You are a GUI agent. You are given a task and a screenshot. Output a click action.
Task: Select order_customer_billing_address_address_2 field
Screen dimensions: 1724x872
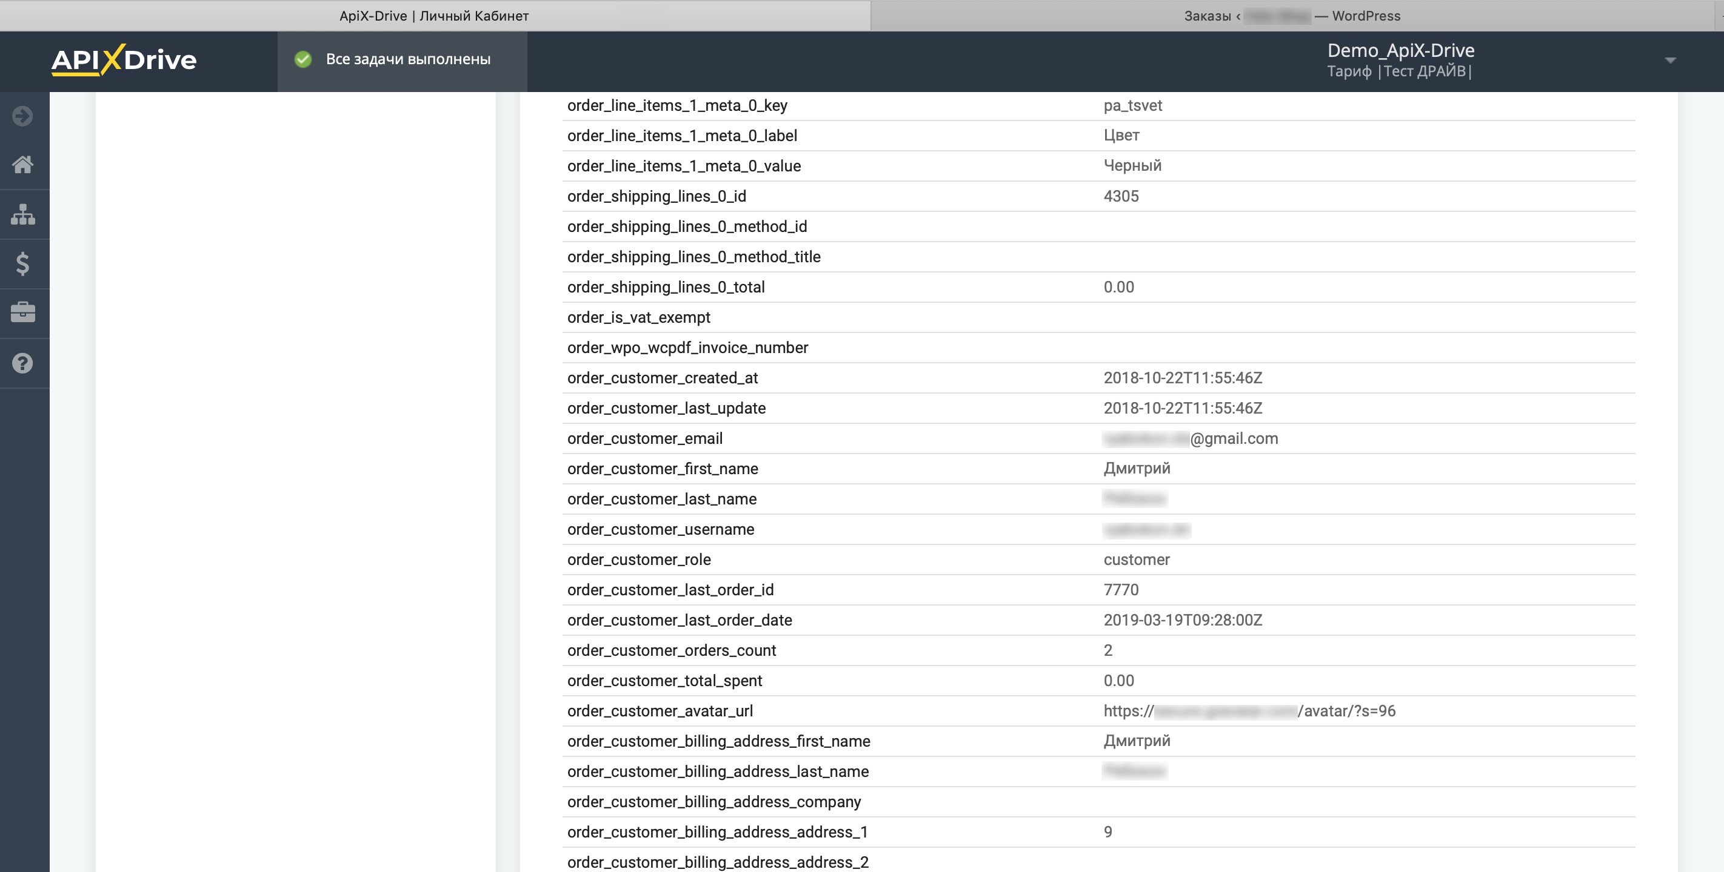point(718,862)
